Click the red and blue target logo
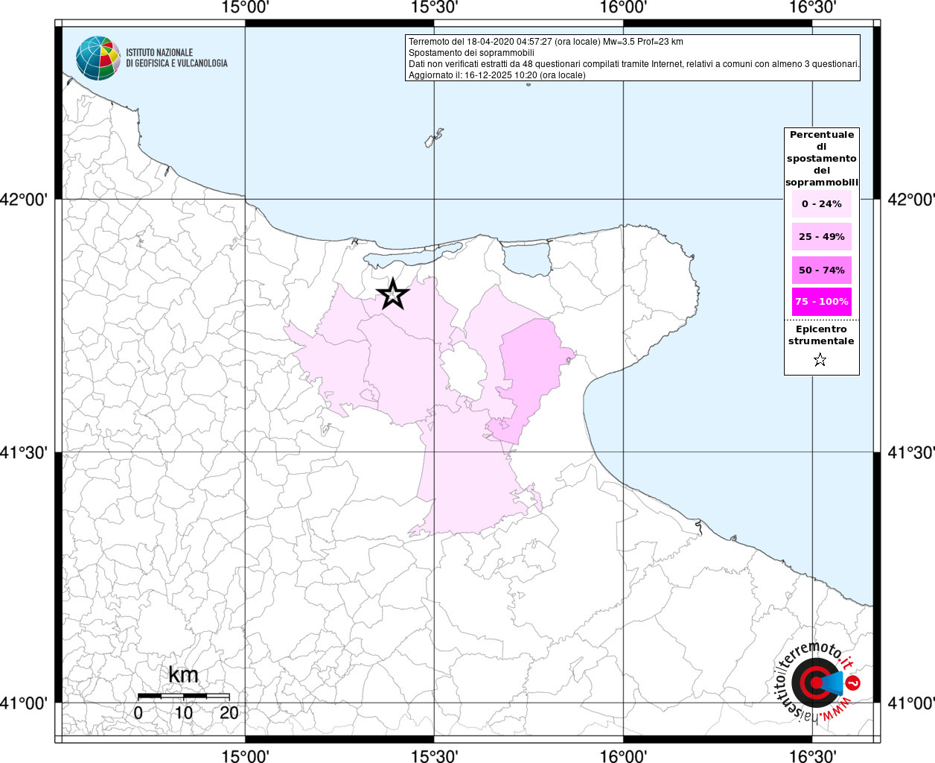Screen dimensions: 935x763 pyautogui.click(x=817, y=682)
